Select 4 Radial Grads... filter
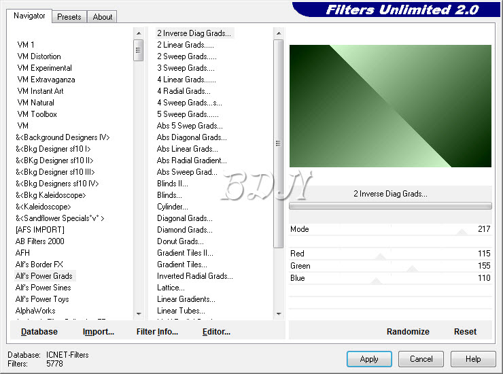 [x=184, y=91]
